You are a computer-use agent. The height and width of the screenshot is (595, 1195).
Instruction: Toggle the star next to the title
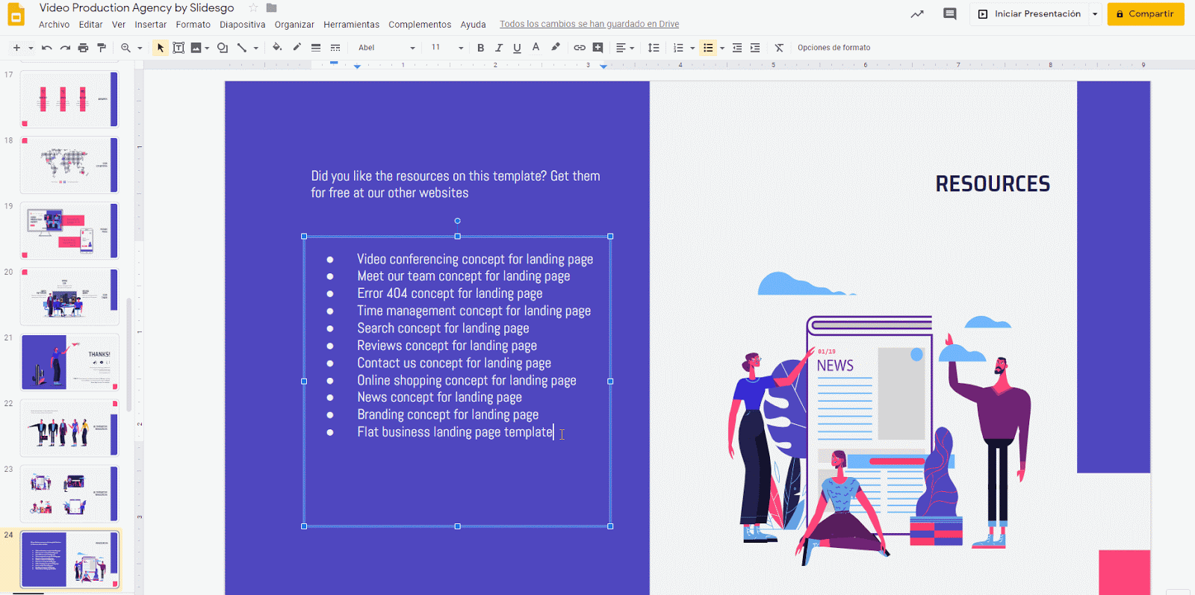click(253, 7)
